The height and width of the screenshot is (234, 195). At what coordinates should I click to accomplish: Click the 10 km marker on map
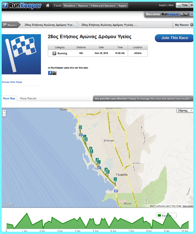[80, 128]
